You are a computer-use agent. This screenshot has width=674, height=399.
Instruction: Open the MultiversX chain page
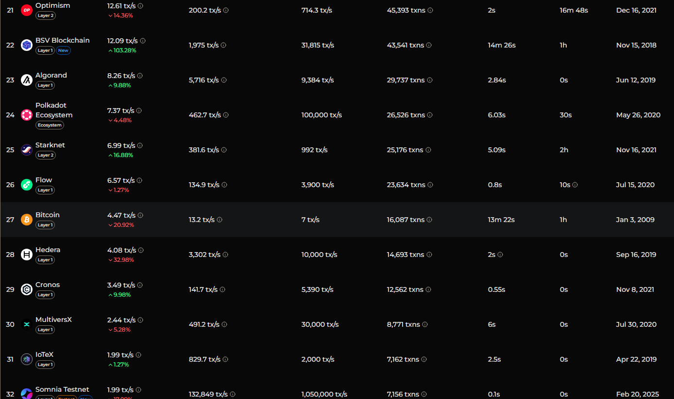53,319
